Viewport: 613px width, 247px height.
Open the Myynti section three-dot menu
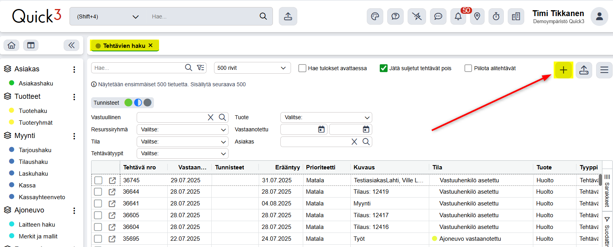(74, 136)
